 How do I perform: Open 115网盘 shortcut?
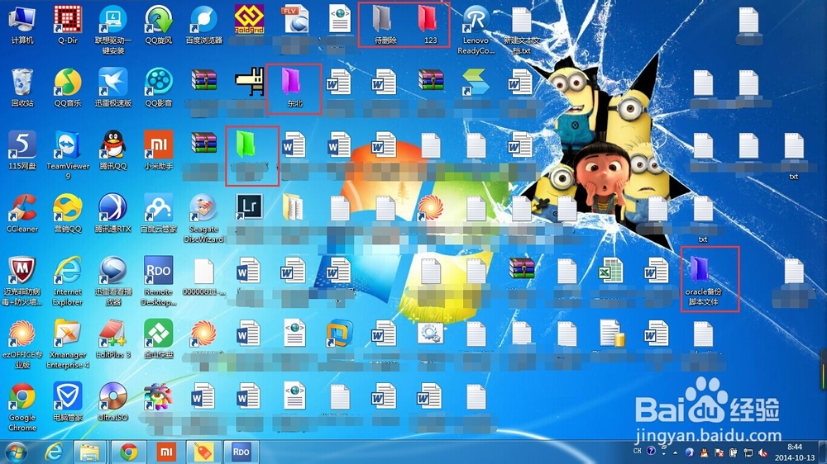pyautogui.click(x=22, y=150)
